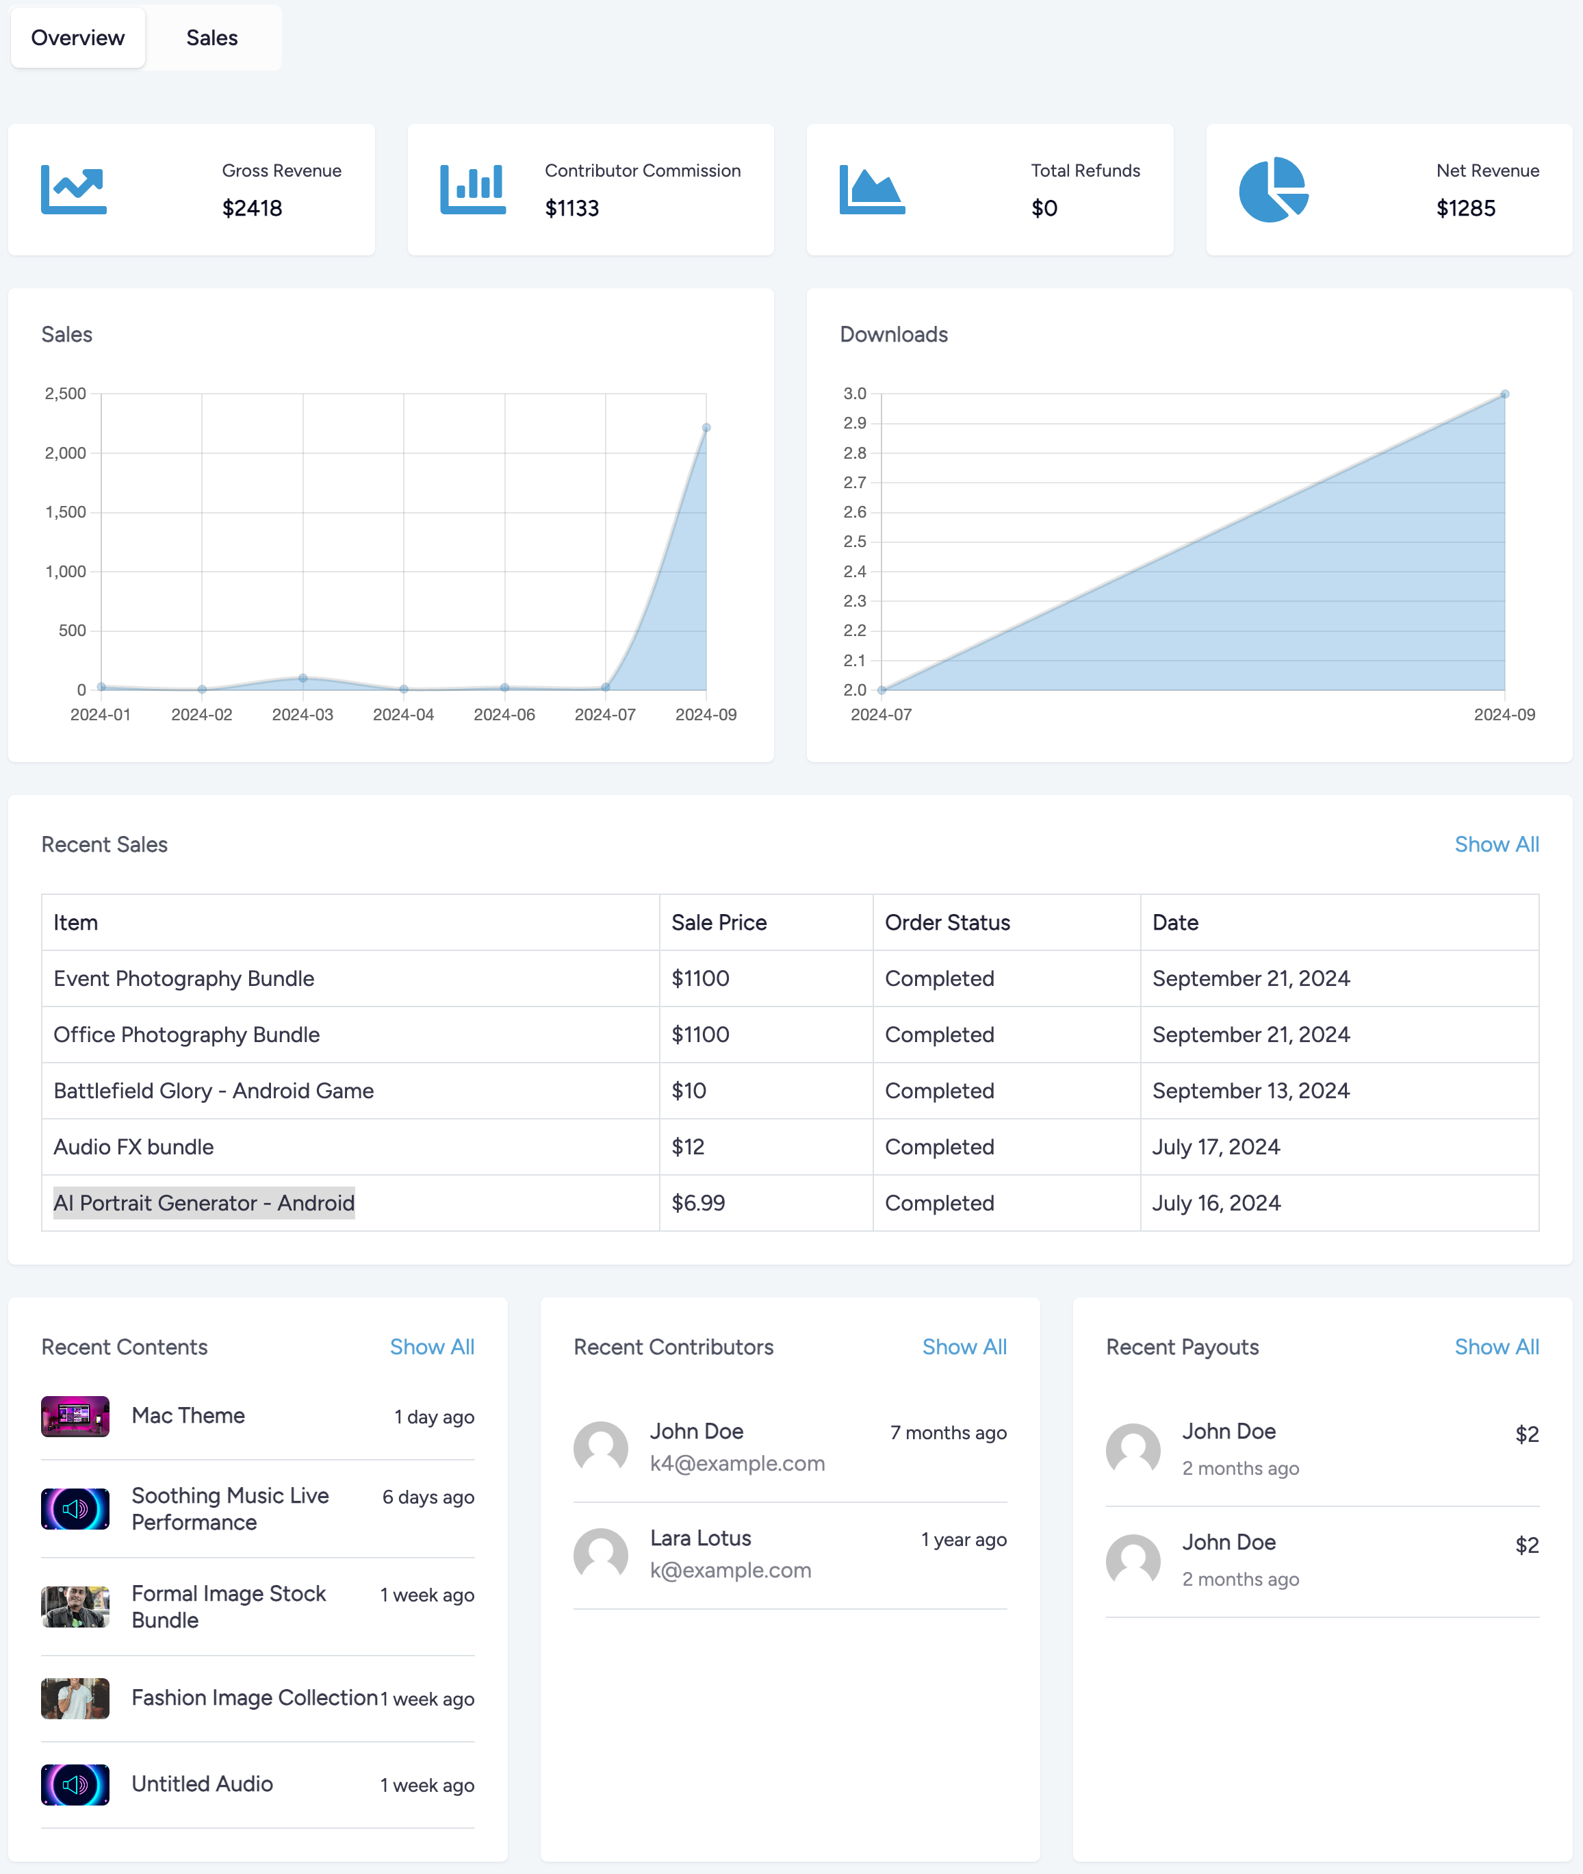Click John Doe's avatar in Recent Contributors

(x=600, y=1447)
